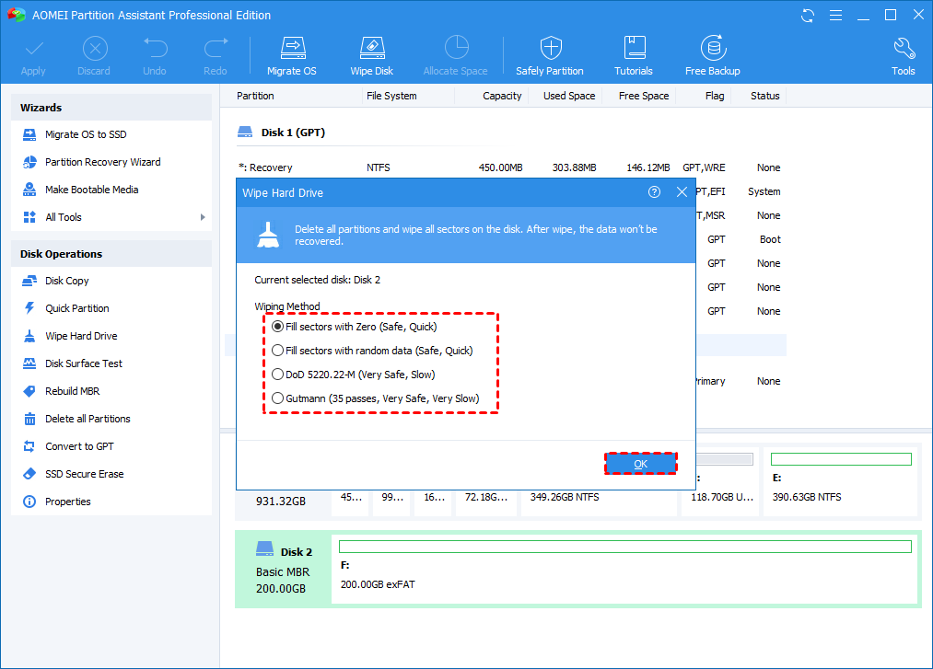The height and width of the screenshot is (669, 933).
Task: Select Fill sectors with Zero option
Action: 354,327
